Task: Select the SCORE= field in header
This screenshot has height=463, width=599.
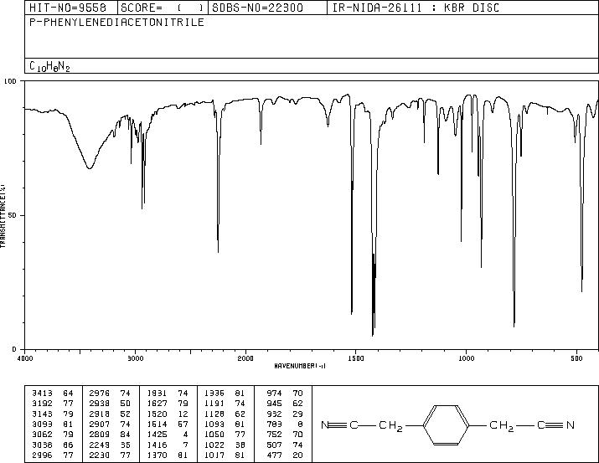Action: click(x=162, y=8)
